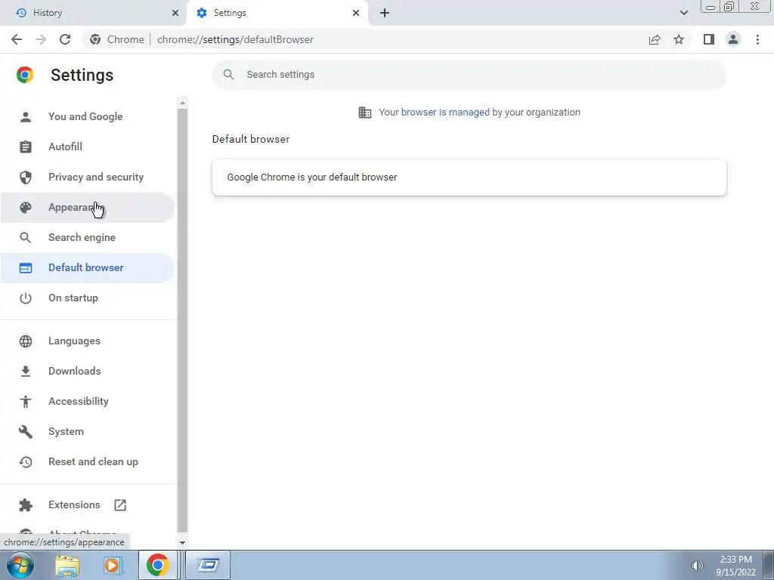Click the Extensions external link icon
Screen dimensions: 774x580
(120, 505)
